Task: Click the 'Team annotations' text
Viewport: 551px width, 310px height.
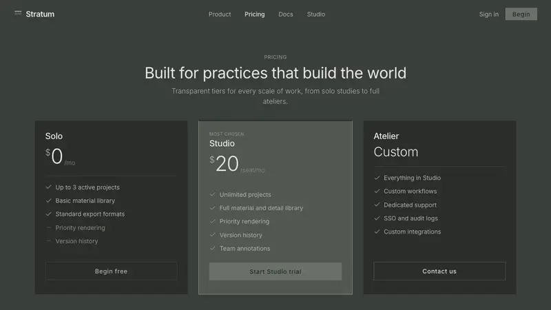Action: pos(245,249)
